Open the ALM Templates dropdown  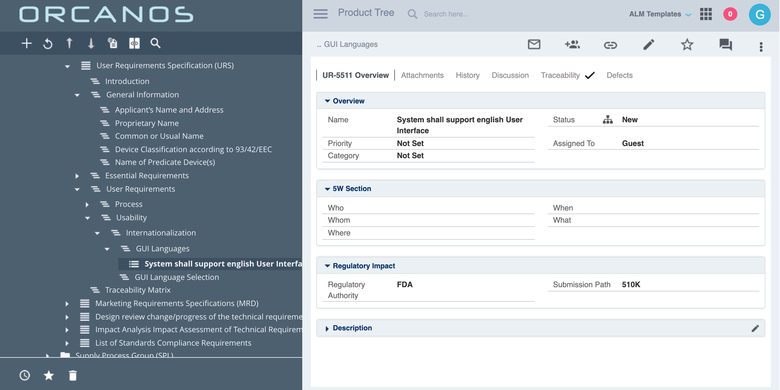(660, 14)
